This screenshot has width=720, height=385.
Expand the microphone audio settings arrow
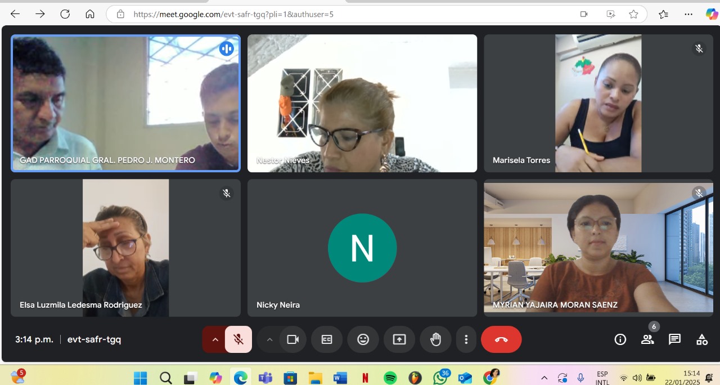click(215, 339)
